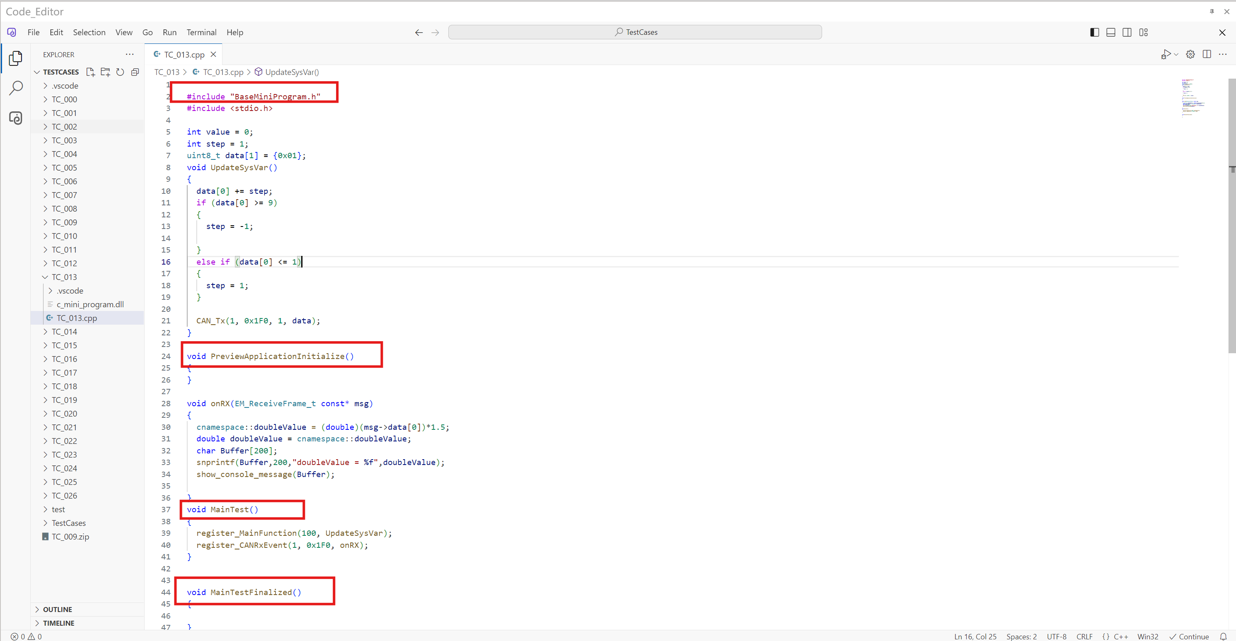Screen dimensions: 1236x641
Task: Toggle the secondary side bar visibility
Action: click(1127, 32)
